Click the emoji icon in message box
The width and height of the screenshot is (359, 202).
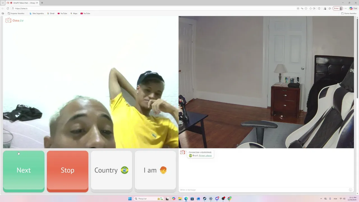click(350, 190)
